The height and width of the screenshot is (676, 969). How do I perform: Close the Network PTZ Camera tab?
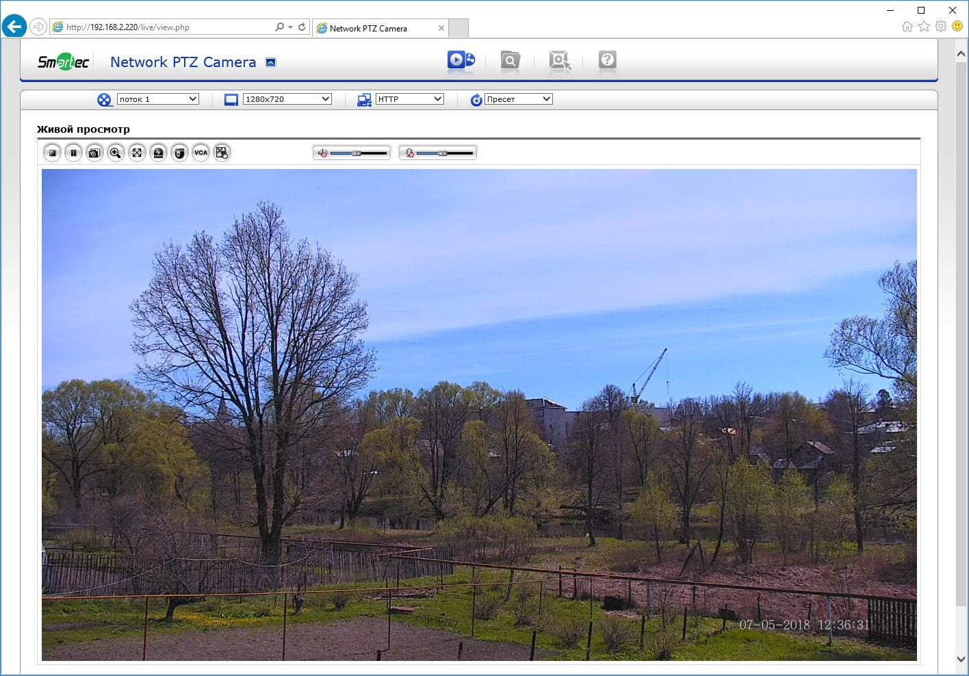[x=441, y=28]
